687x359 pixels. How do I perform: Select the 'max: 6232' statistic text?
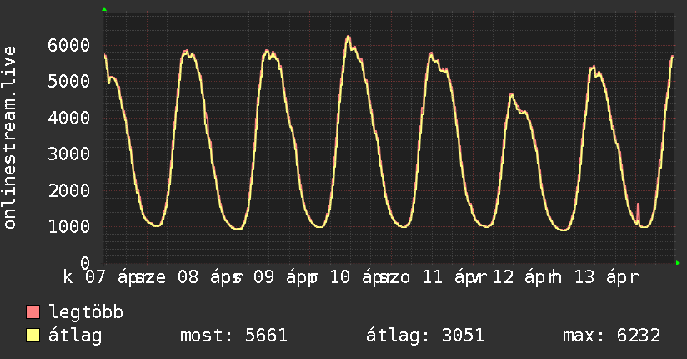pyautogui.click(x=612, y=336)
